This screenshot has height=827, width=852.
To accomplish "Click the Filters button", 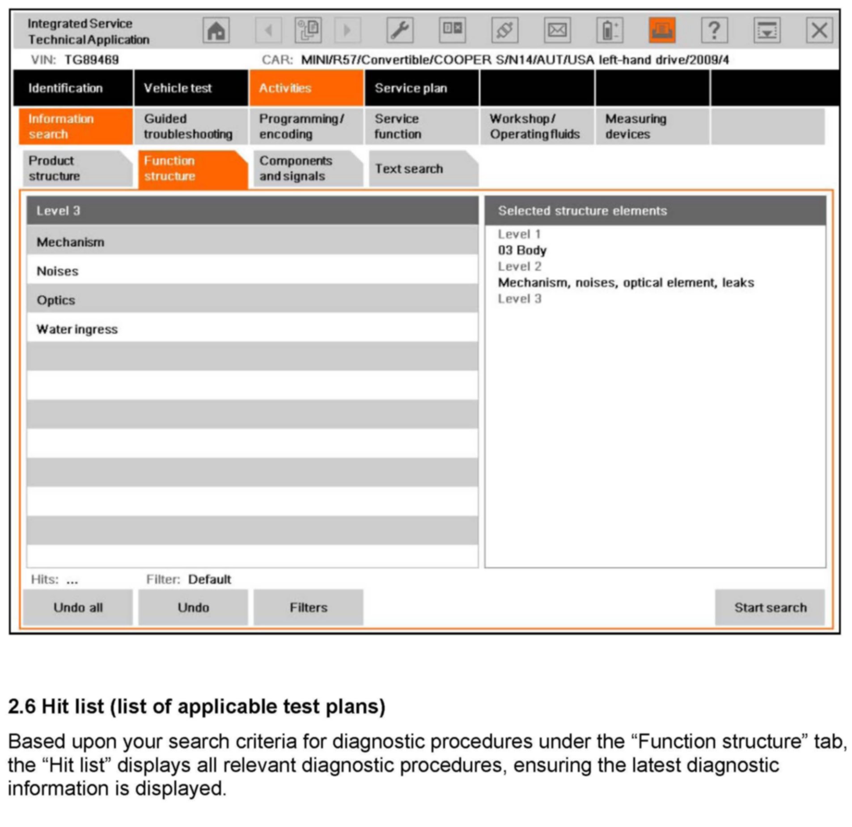I will tap(308, 607).
